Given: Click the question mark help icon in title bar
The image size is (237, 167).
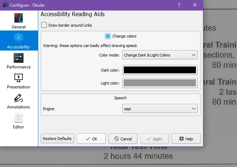Looking at the screenshot, I should (x=179, y=5).
